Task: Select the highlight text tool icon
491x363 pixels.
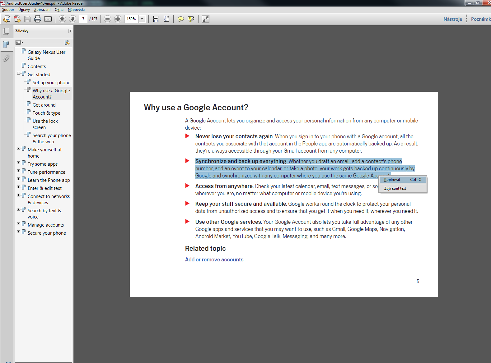Action: (x=191, y=19)
